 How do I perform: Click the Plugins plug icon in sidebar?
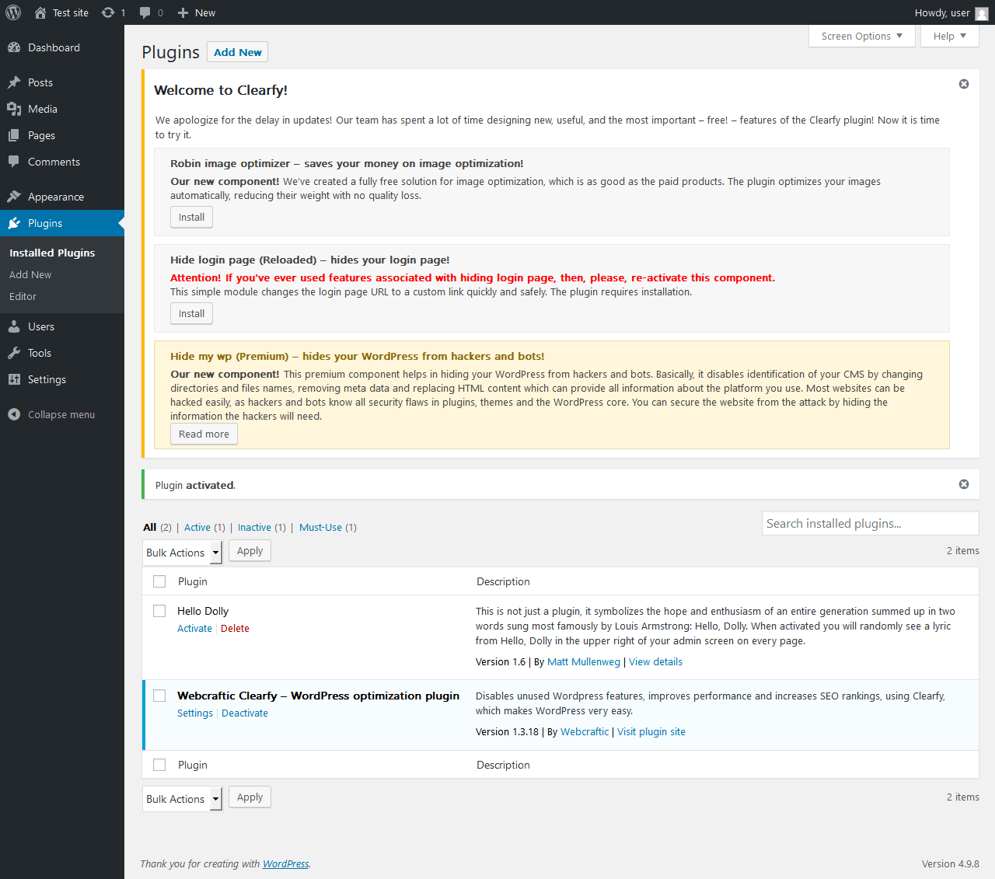[14, 223]
